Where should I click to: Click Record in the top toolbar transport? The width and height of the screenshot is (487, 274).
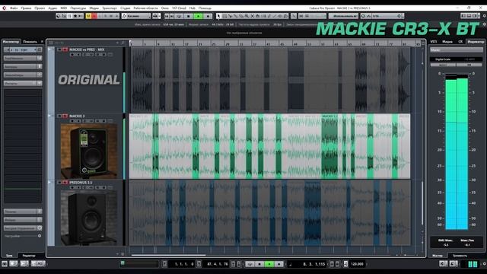coord(208,16)
